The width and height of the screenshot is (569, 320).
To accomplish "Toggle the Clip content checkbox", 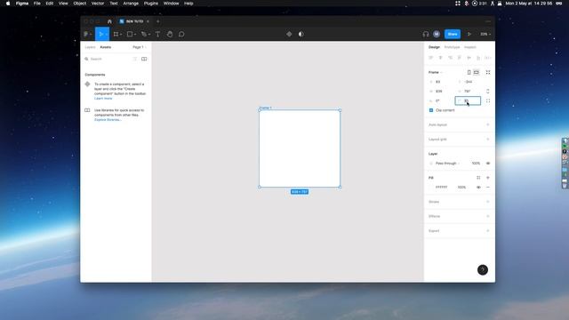I will (x=431, y=110).
